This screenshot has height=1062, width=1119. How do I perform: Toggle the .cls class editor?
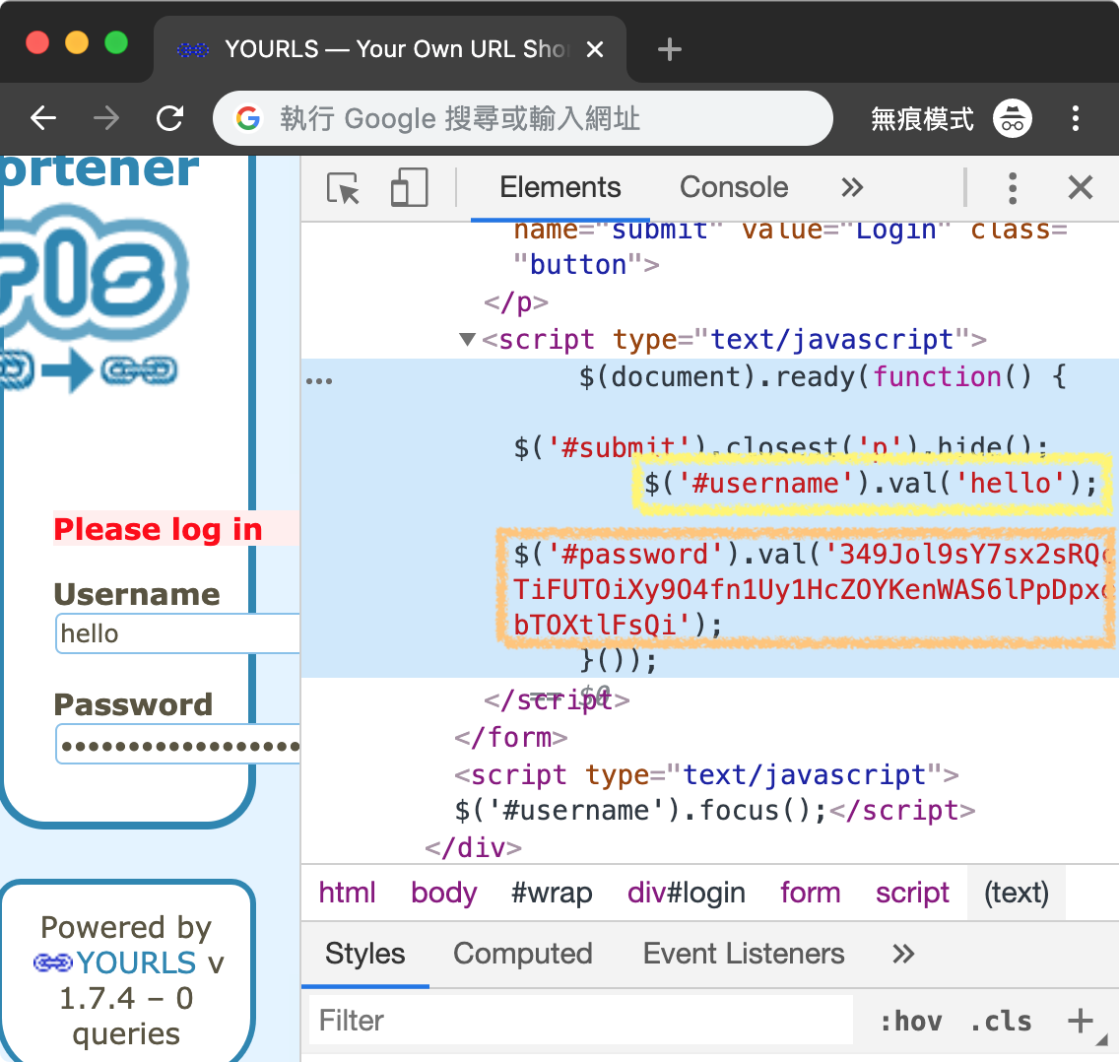(1001, 1022)
